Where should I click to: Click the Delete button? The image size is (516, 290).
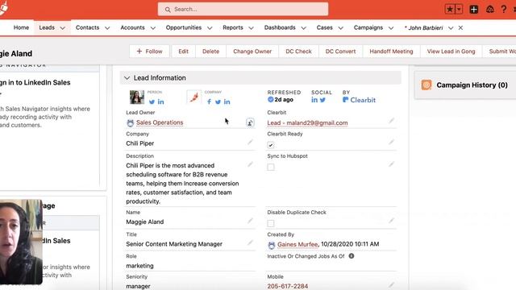pyautogui.click(x=210, y=52)
